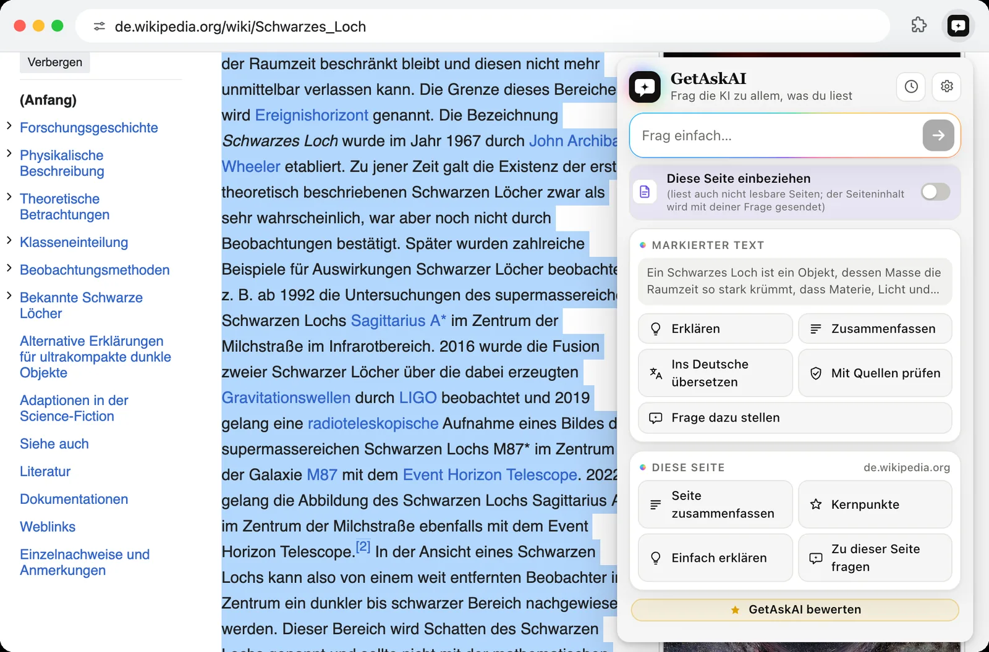Expand Bekannte Schwarze Löcher chevron
The width and height of the screenshot is (989, 652).
click(9, 296)
